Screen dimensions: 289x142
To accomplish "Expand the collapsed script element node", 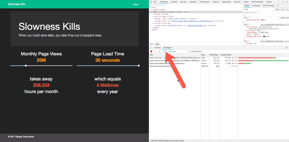I will (x=154, y=23).
